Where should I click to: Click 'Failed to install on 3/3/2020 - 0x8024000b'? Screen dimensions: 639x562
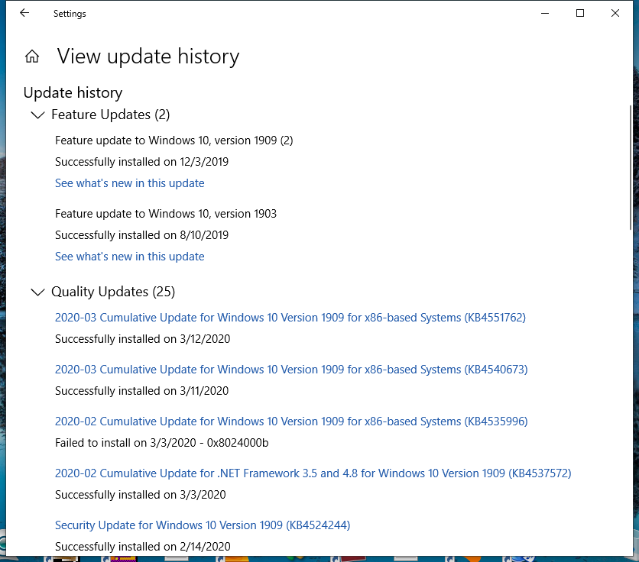coord(162,443)
